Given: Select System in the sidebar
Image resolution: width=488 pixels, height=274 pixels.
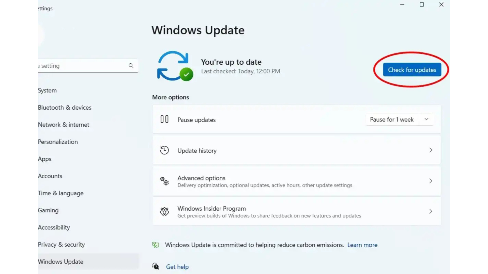Looking at the screenshot, I should pyautogui.click(x=47, y=90).
